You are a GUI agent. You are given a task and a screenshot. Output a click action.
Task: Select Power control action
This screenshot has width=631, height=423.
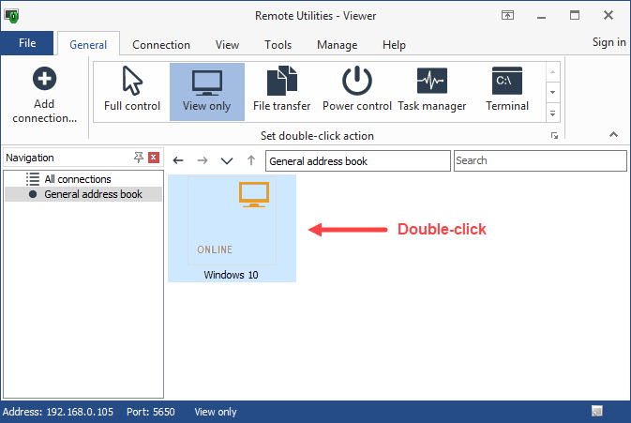click(x=356, y=91)
